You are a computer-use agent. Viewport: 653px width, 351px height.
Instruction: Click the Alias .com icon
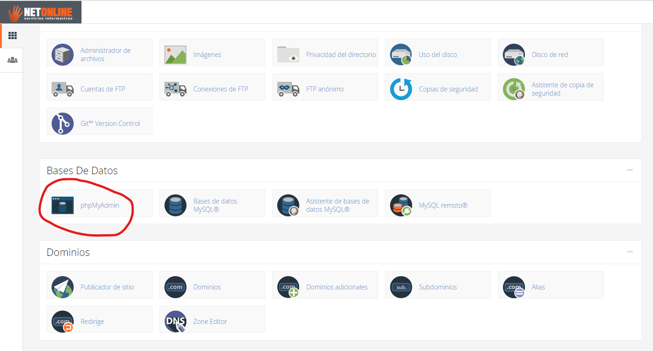tap(514, 287)
